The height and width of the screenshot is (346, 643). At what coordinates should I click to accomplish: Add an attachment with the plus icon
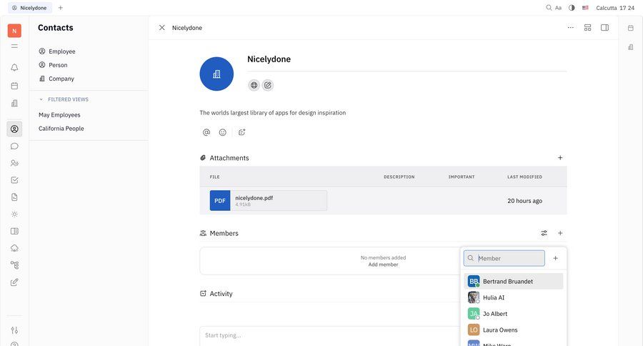coord(560,157)
